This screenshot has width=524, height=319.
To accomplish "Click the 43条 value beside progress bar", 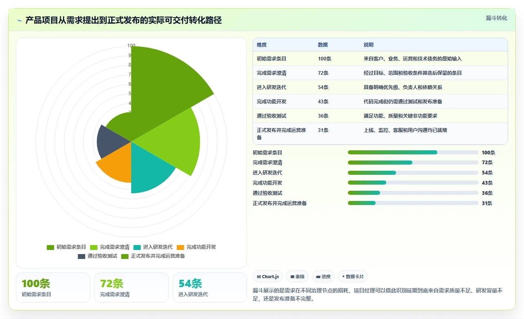I will [x=487, y=183].
